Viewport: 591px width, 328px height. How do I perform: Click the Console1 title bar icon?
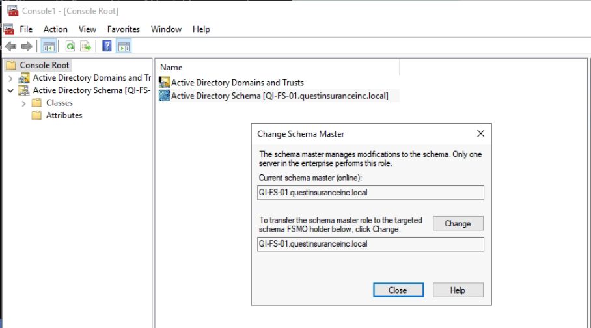[13, 11]
